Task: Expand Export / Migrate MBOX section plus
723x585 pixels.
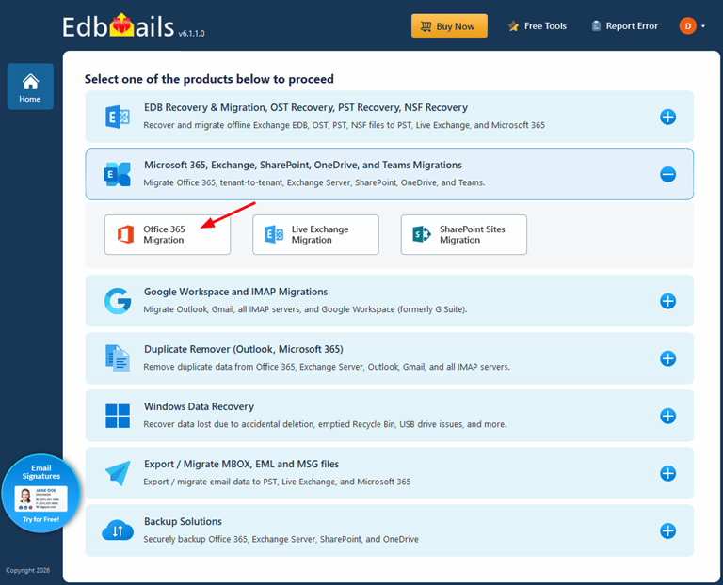Action: 667,473
